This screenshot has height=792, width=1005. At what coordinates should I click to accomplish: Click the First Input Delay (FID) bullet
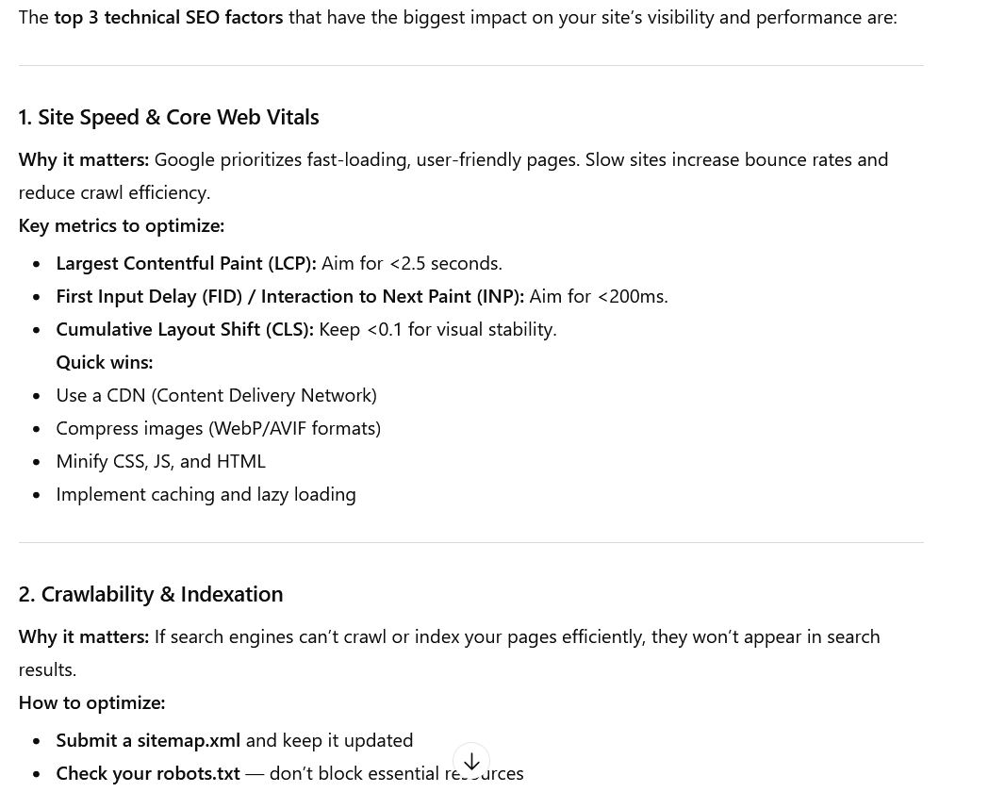289,295
